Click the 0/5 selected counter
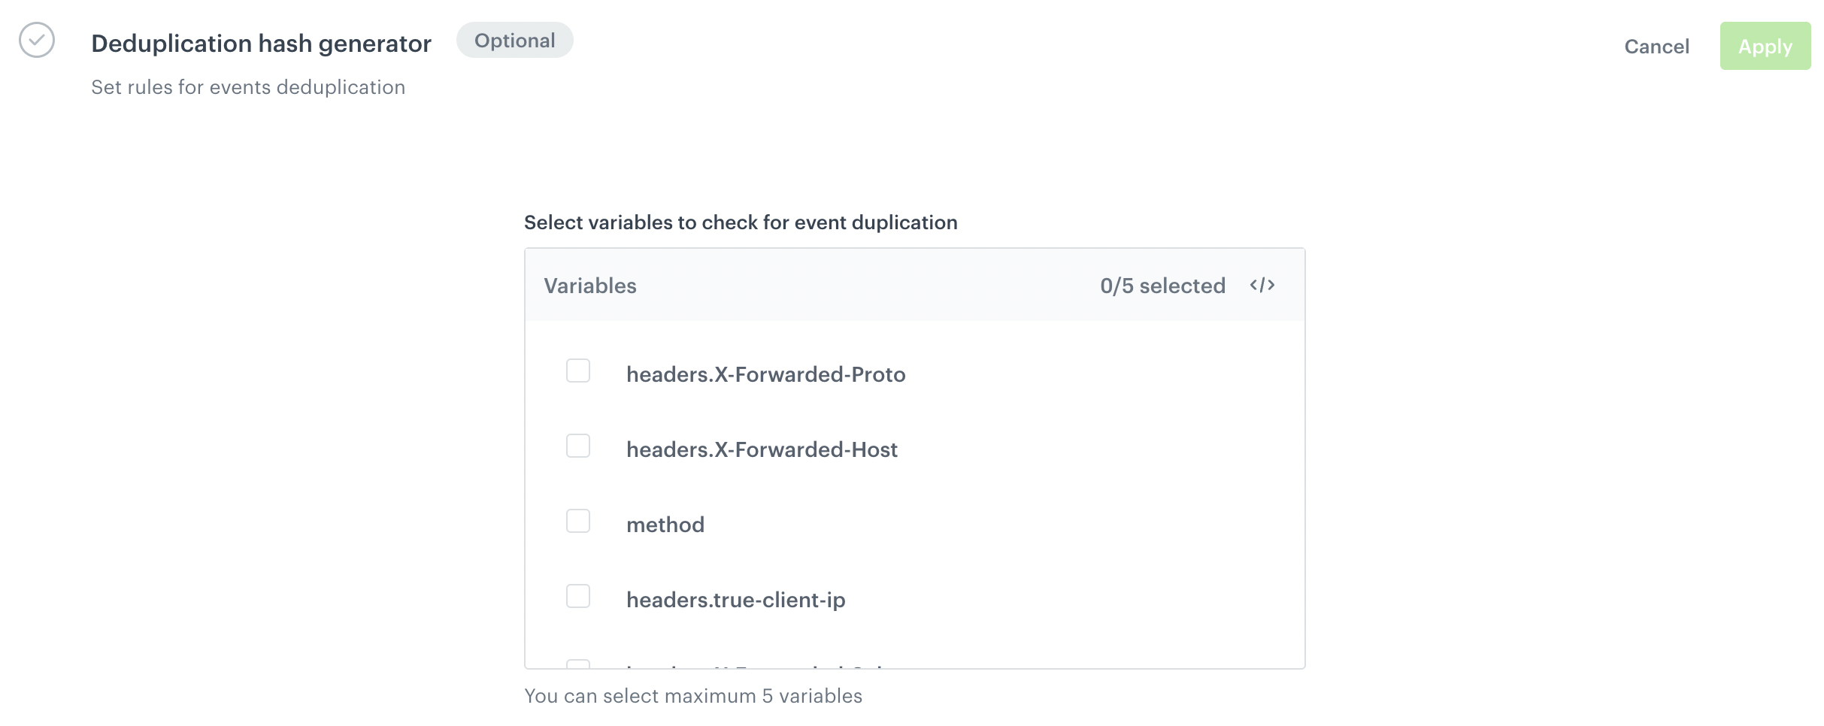The image size is (1824, 726). 1163,285
